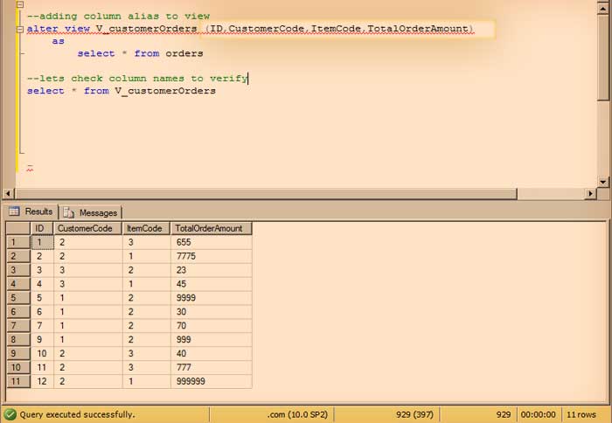The width and height of the screenshot is (612, 423).
Task: Click 'select * from V_customerOrders' line
Action: coord(121,91)
